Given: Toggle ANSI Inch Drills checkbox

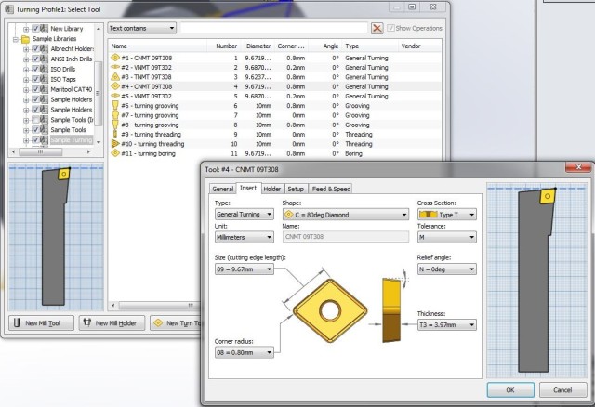Looking at the screenshot, I should pos(35,59).
